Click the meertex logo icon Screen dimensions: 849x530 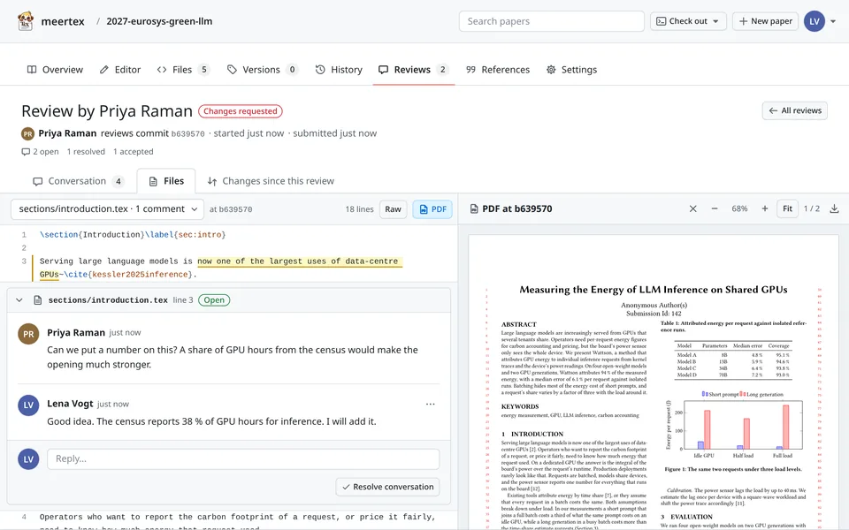26,21
